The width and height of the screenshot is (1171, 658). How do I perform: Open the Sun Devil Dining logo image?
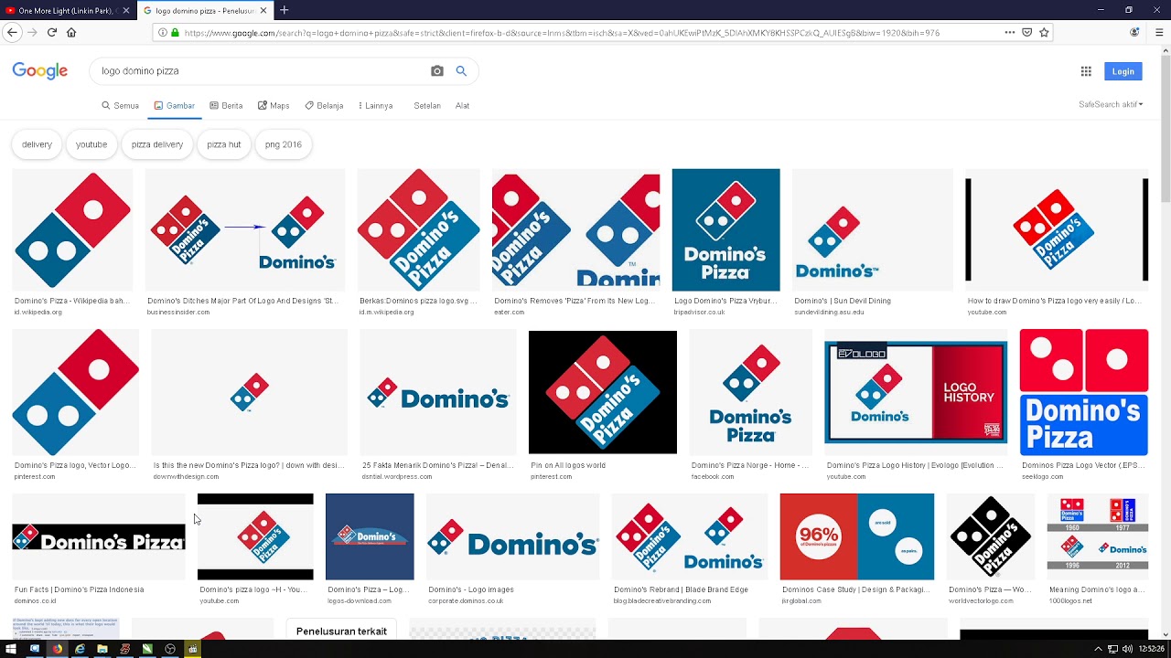873,229
